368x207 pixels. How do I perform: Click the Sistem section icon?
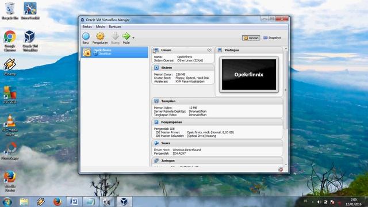(156, 68)
